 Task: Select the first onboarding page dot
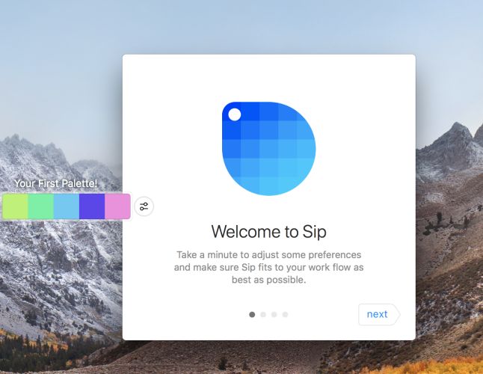252,315
